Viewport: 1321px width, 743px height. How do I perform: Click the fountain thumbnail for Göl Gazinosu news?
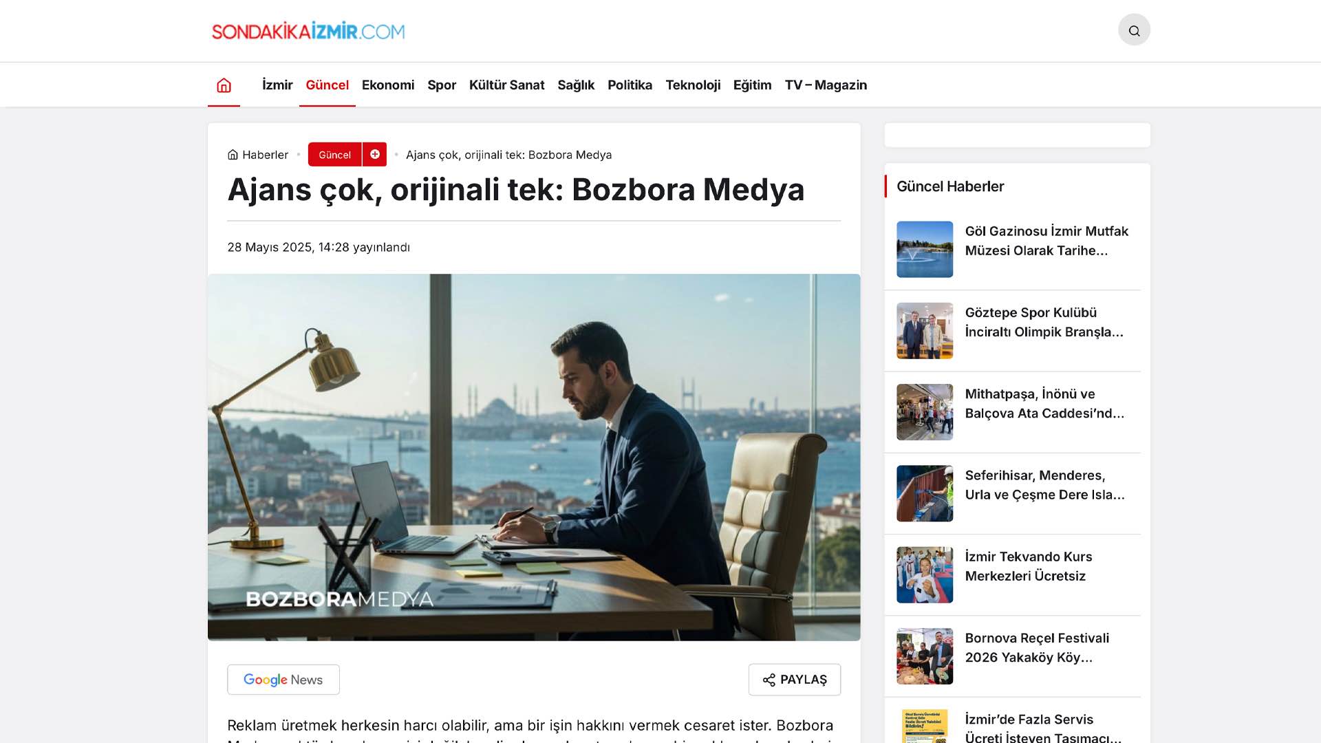point(925,249)
